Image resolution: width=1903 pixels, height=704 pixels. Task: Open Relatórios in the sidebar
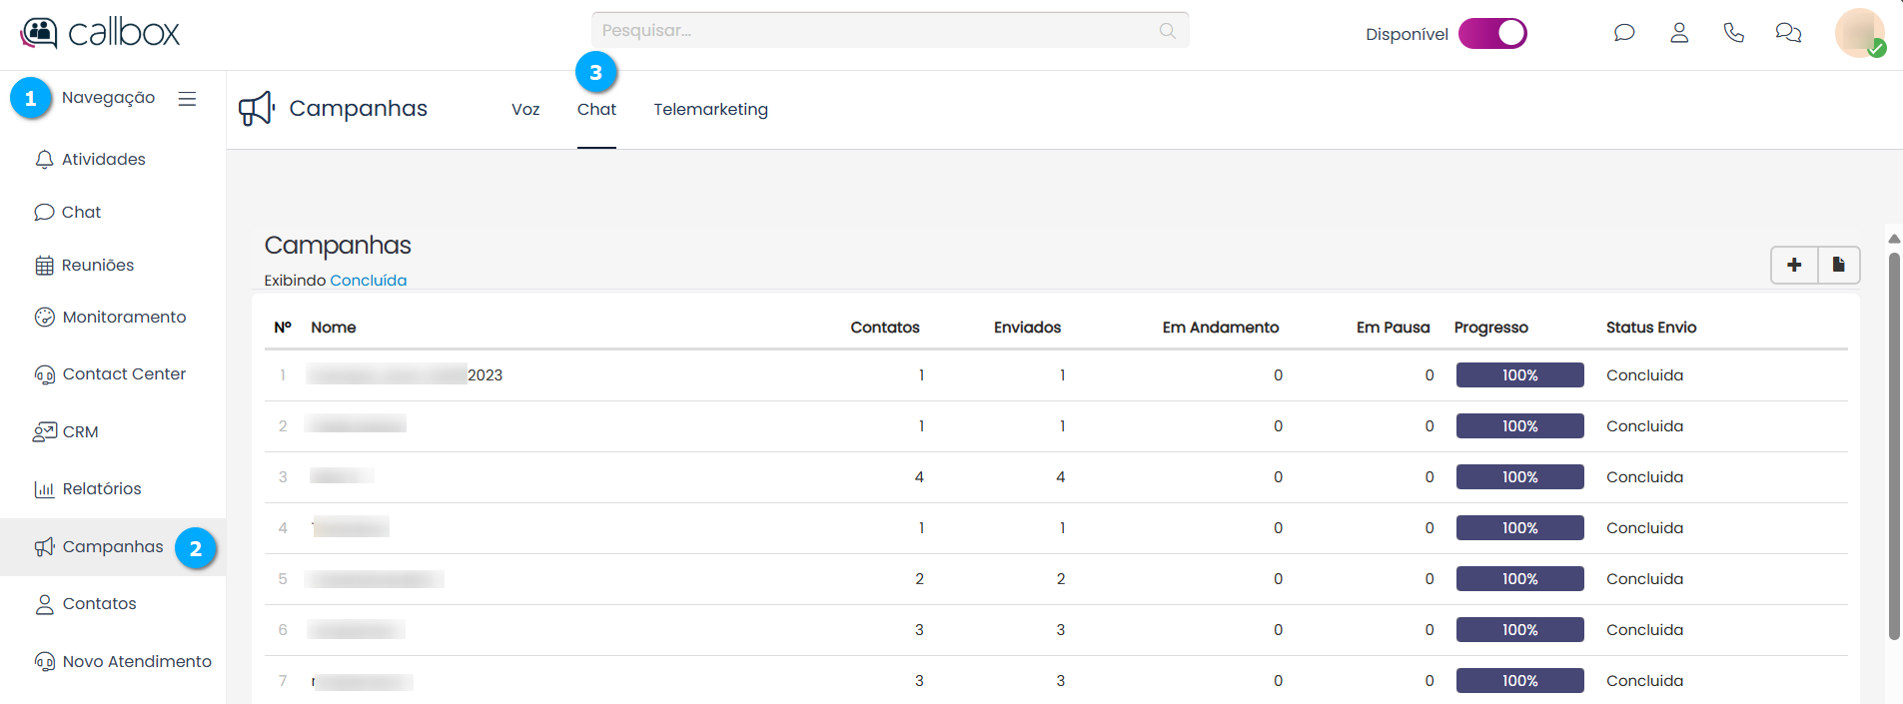tap(102, 489)
